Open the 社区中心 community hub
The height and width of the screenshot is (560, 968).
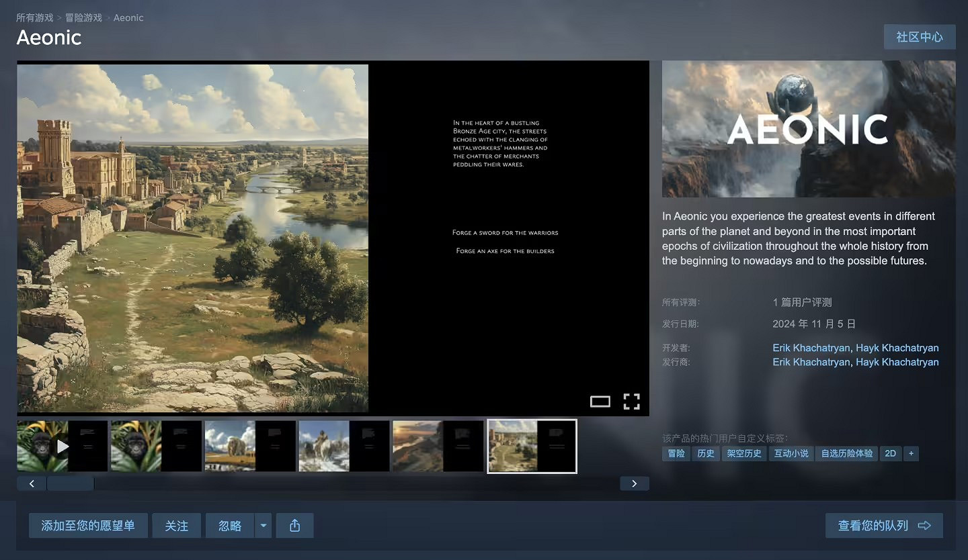coord(920,37)
